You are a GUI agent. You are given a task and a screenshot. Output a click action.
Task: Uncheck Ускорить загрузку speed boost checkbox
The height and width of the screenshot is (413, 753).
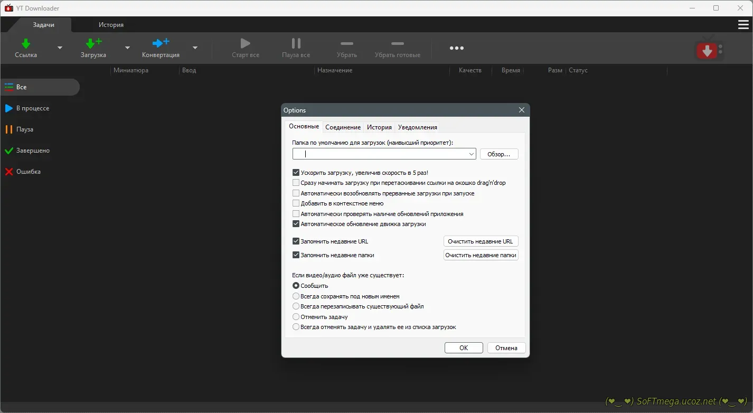click(x=296, y=173)
